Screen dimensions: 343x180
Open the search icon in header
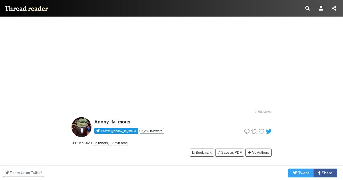(x=308, y=8)
